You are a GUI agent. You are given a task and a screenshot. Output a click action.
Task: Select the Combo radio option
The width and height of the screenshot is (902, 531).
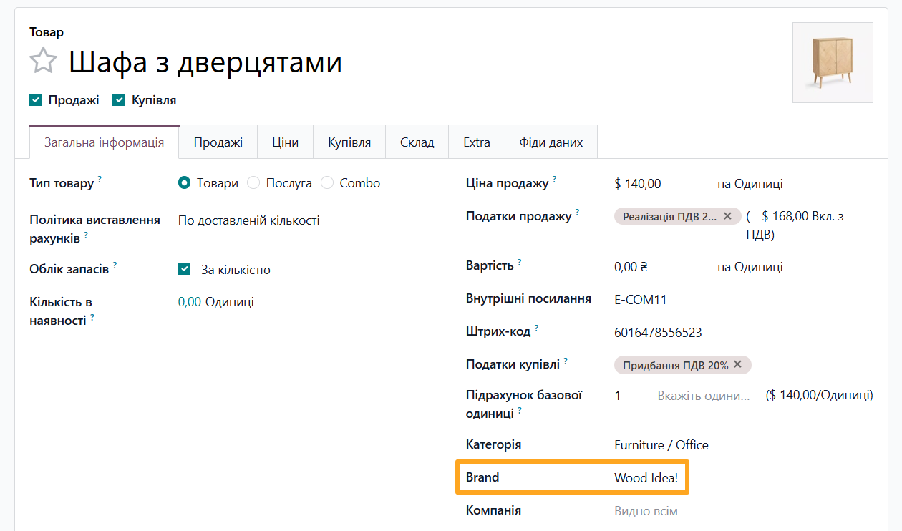pyautogui.click(x=327, y=183)
